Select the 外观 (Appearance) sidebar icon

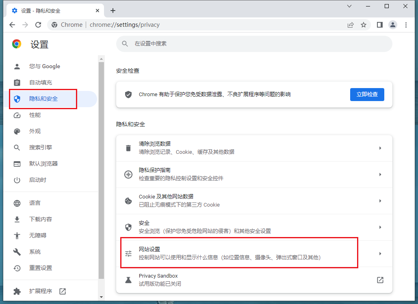coord(17,131)
